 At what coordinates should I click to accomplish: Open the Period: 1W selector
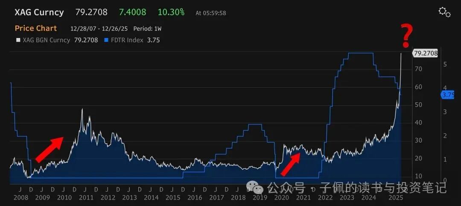coord(147,29)
